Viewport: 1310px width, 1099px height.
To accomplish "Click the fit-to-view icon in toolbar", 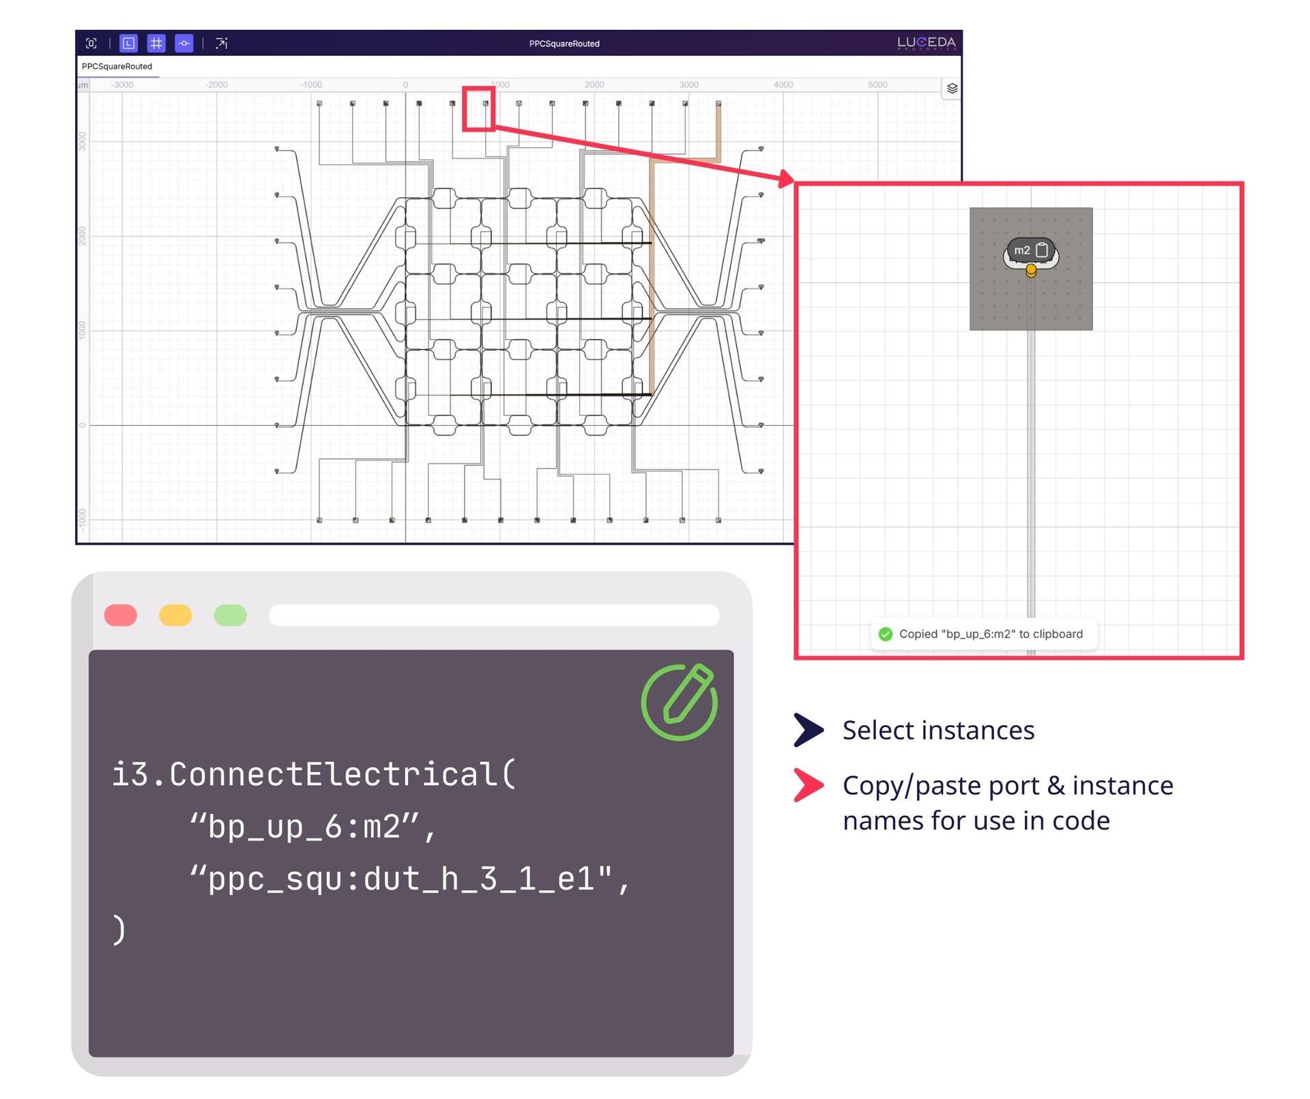I will click(91, 44).
